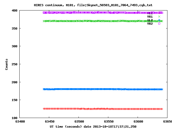Click the plot title HIRES continuum, M101

point(93,5)
